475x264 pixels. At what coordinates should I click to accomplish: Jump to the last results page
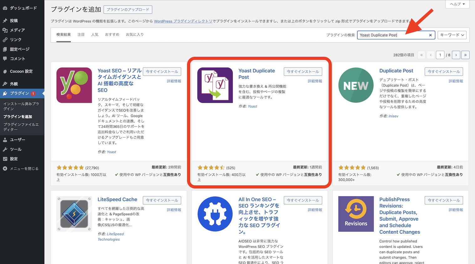pos(465,55)
